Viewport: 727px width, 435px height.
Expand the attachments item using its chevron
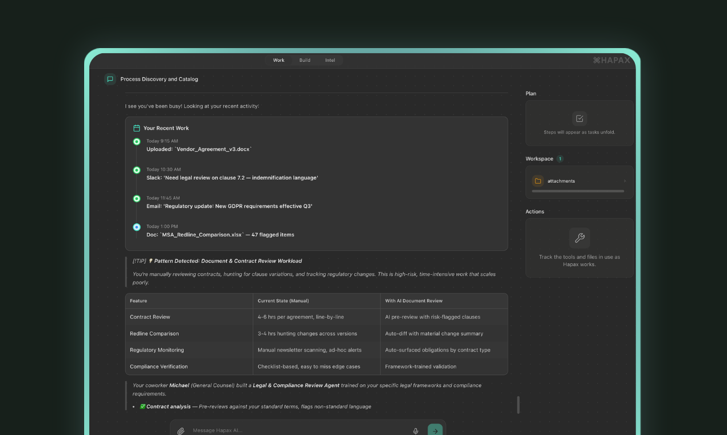tap(625, 180)
